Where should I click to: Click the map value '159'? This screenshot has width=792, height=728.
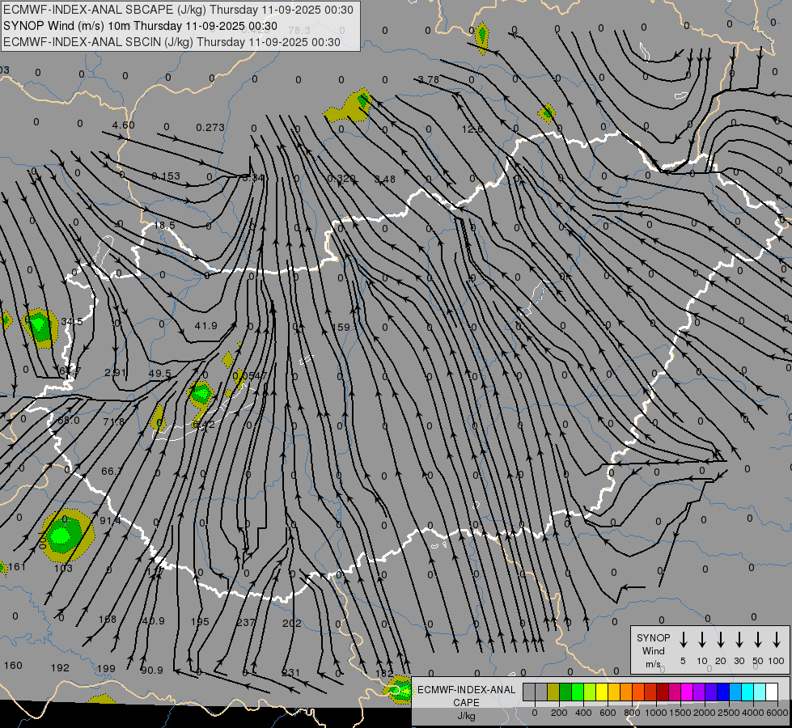(341, 327)
